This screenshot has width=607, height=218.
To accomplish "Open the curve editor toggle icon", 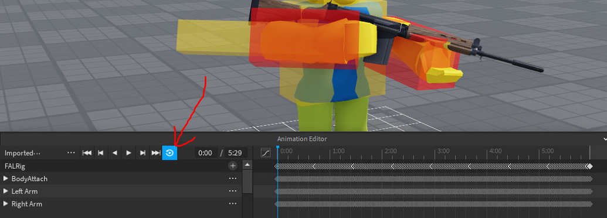I will point(266,153).
